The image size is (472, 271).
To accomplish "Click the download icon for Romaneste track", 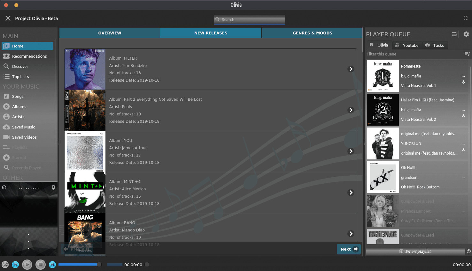I will pos(463,82).
